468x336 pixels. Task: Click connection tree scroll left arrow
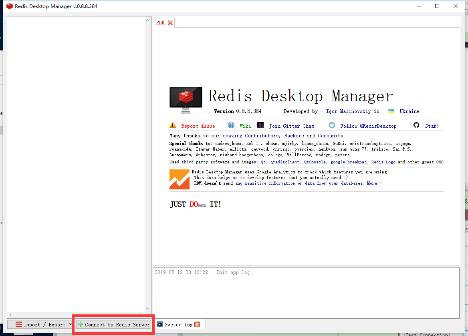tap(10, 315)
